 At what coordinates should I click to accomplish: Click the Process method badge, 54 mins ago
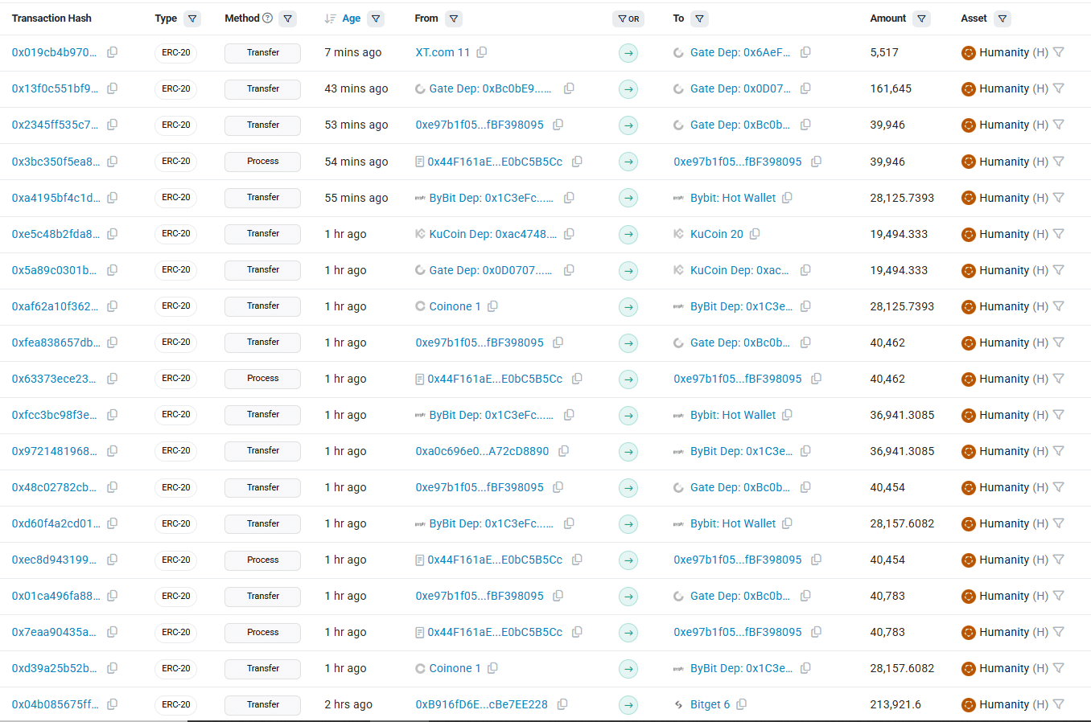tap(262, 162)
